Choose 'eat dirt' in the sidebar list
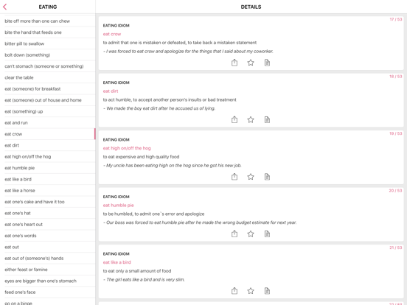Image resolution: width=407 pixels, height=305 pixels. 48,145
